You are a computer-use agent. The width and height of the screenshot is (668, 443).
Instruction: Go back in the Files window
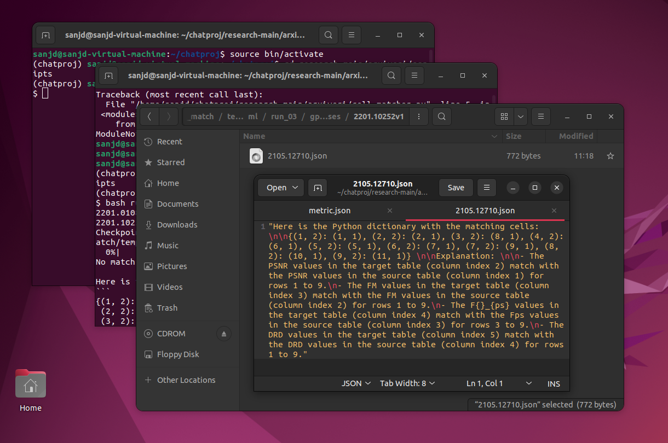[149, 116]
